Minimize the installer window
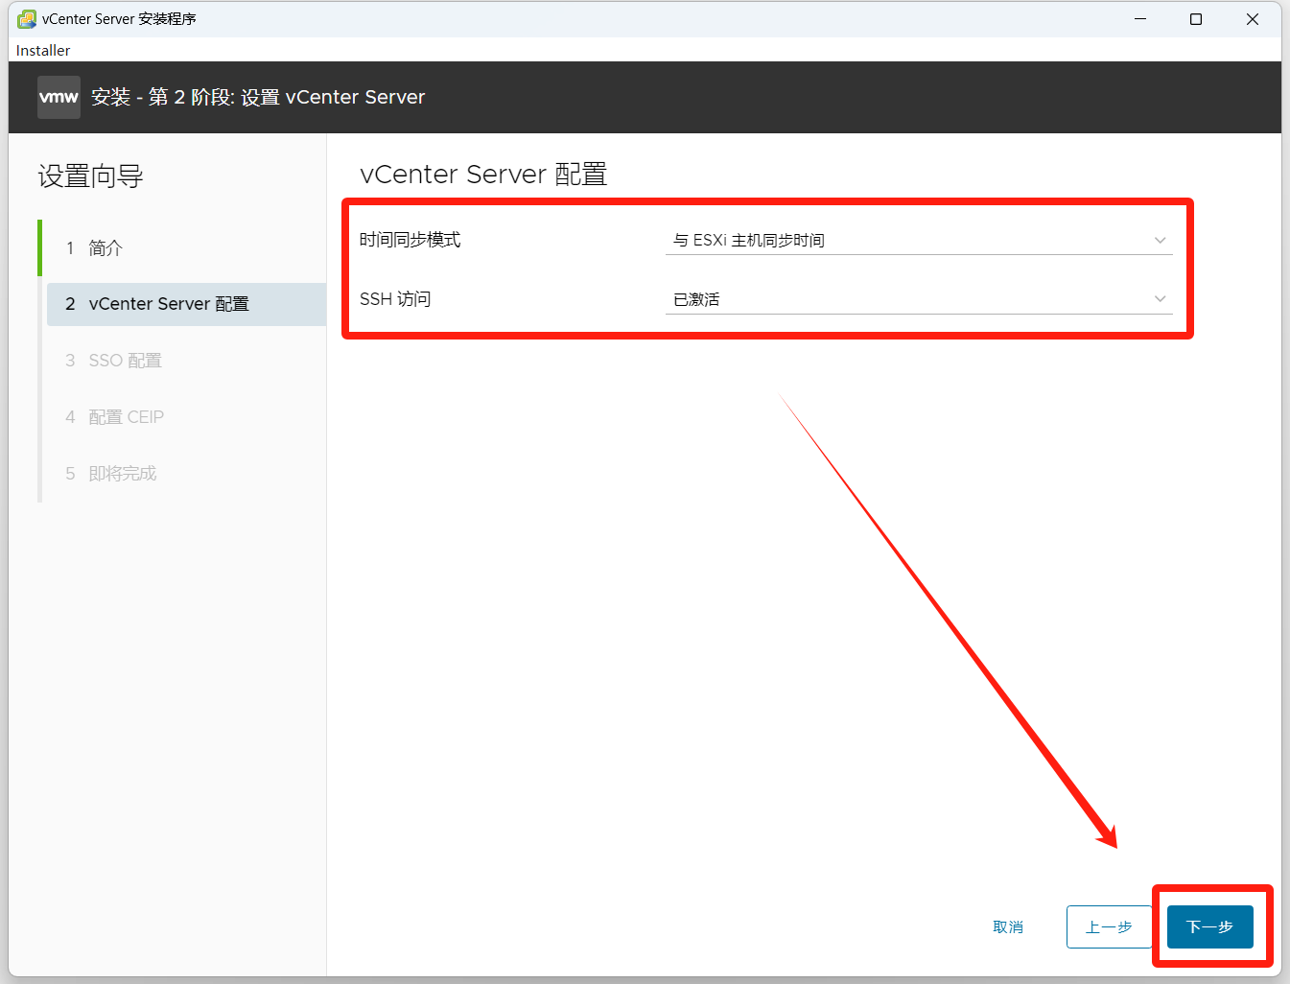The width and height of the screenshot is (1290, 984). [x=1140, y=19]
